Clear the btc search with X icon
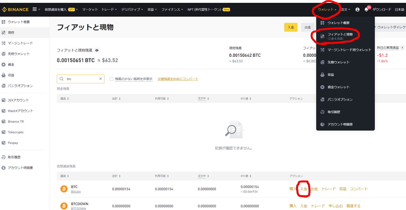406x210 pixels. pyautogui.click(x=101, y=79)
